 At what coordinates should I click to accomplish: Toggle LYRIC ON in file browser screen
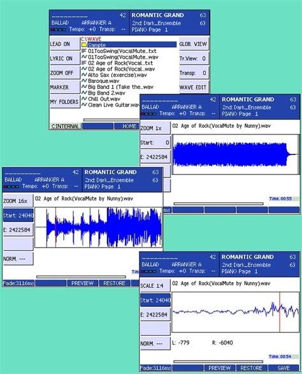tap(65, 59)
